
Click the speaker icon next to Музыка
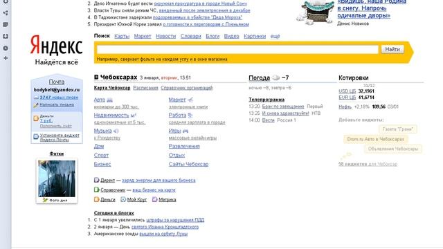(116, 131)
